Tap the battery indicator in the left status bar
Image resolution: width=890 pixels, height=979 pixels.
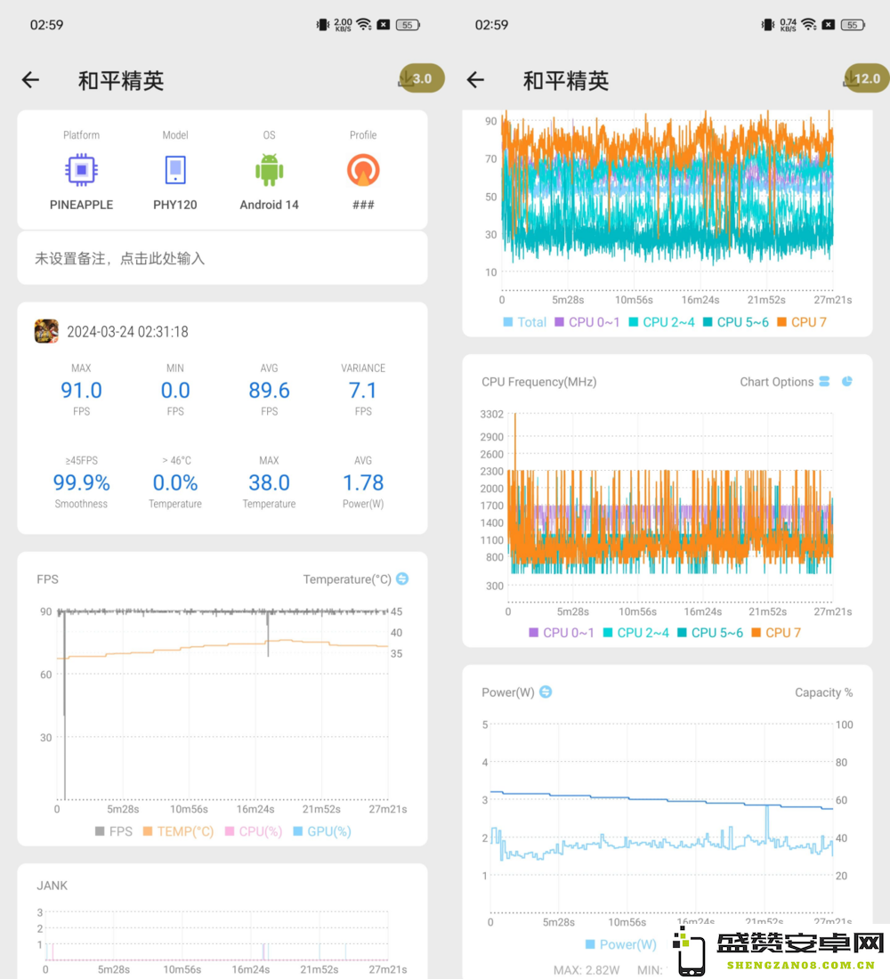[x=408, y=25]
